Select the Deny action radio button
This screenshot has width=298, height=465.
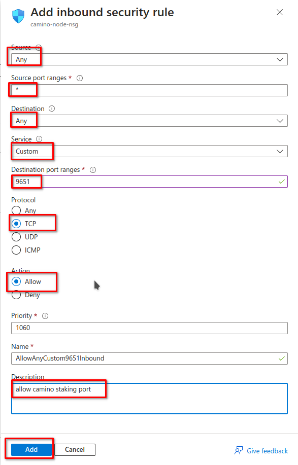[16, 295]
